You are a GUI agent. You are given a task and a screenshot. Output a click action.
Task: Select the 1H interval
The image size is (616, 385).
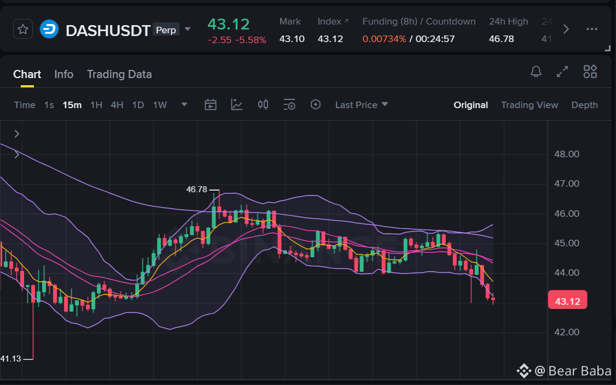(x=96, y=105)
